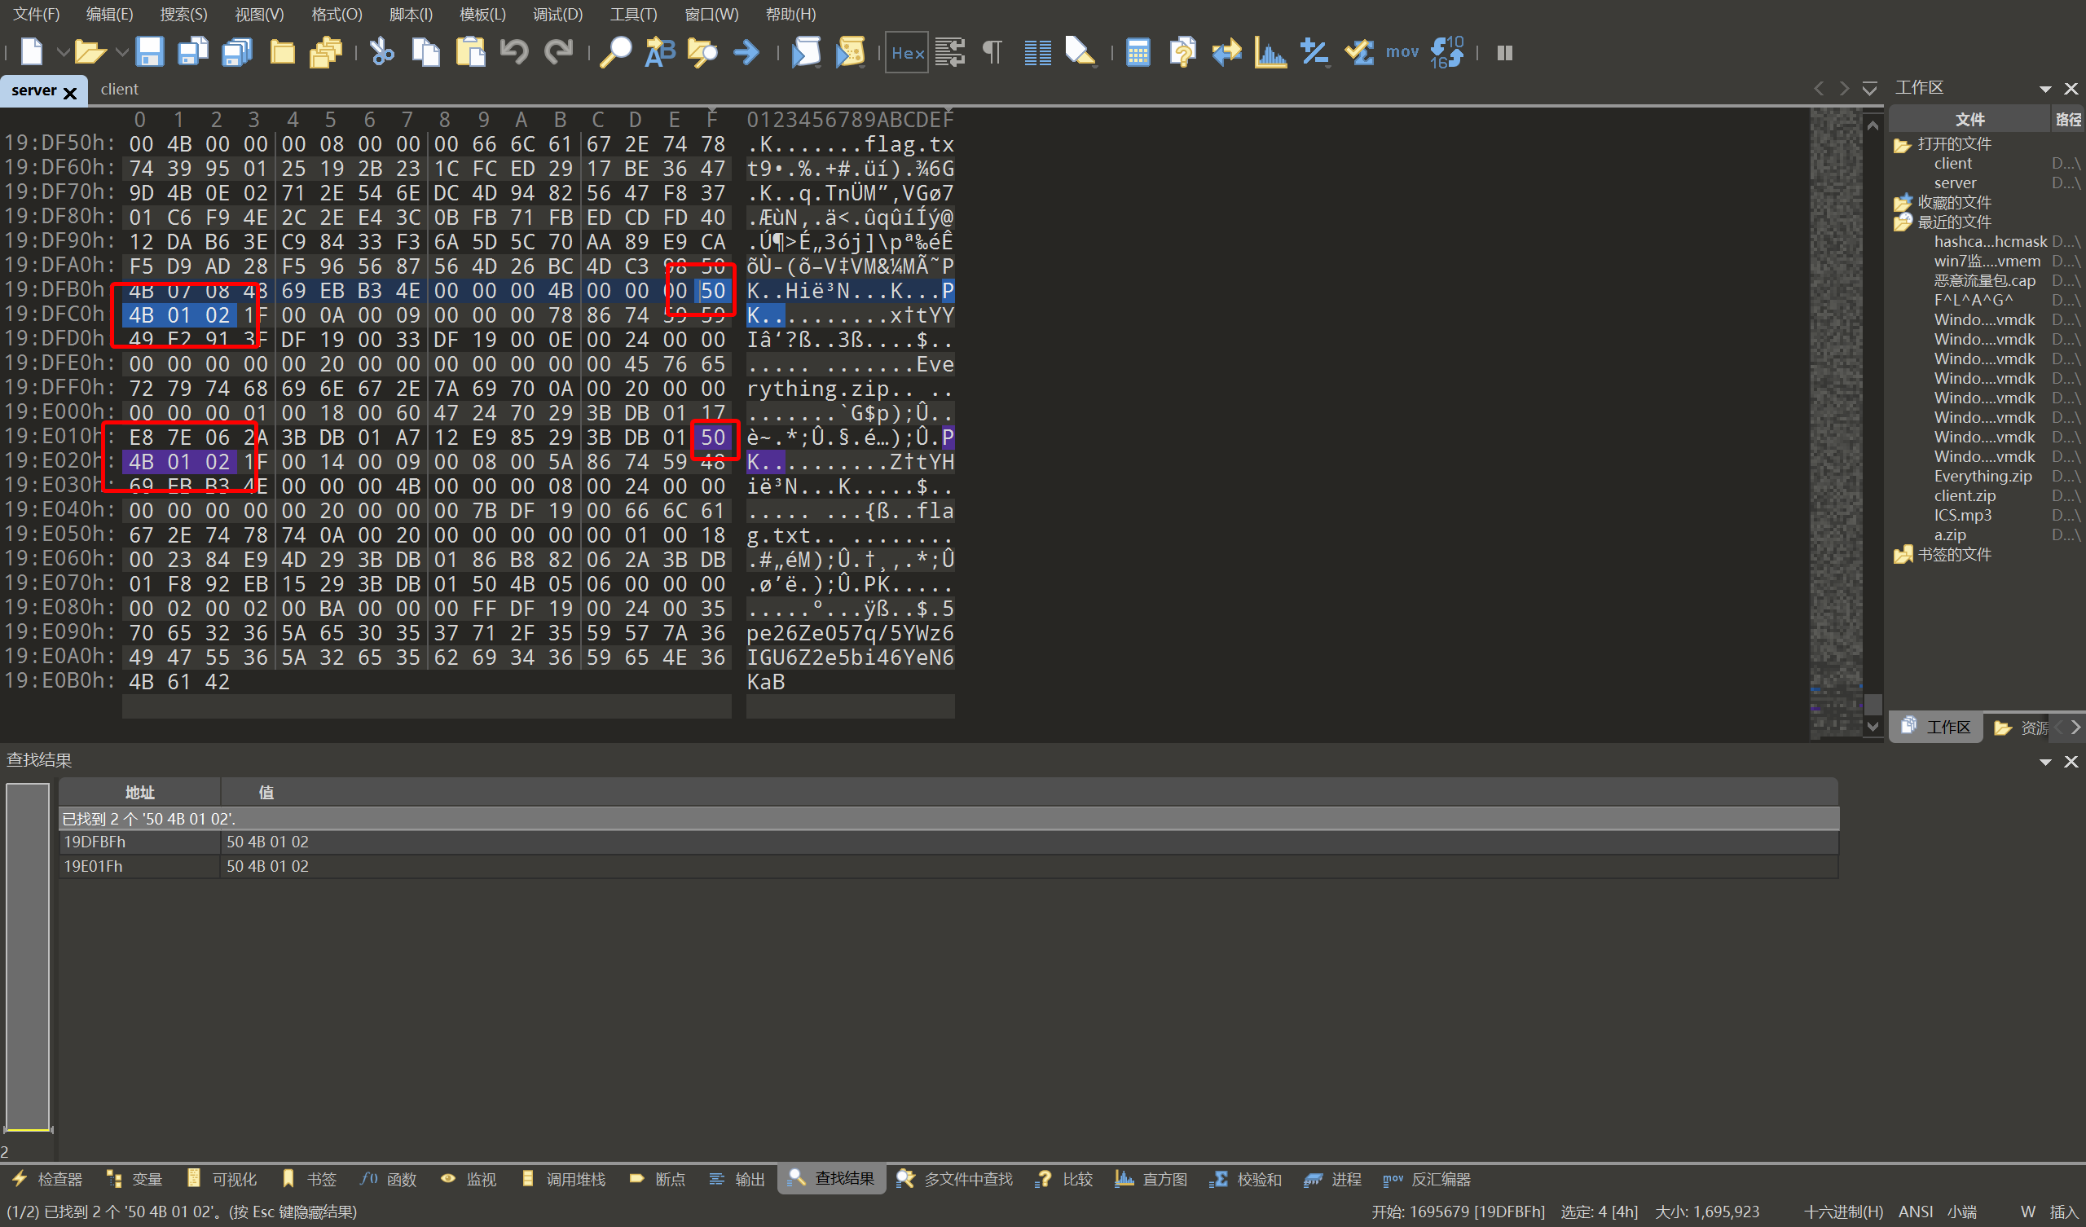The height and width of the screenshot is (1227, 2086).
Task: Open the 反汇编器 bottom tab
Action: 1427,1179
